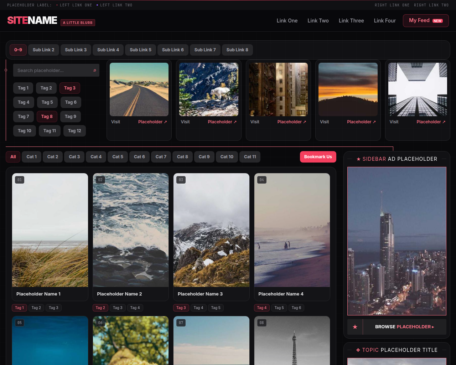Go to Link Four in main navigation

tap(385, 21)
